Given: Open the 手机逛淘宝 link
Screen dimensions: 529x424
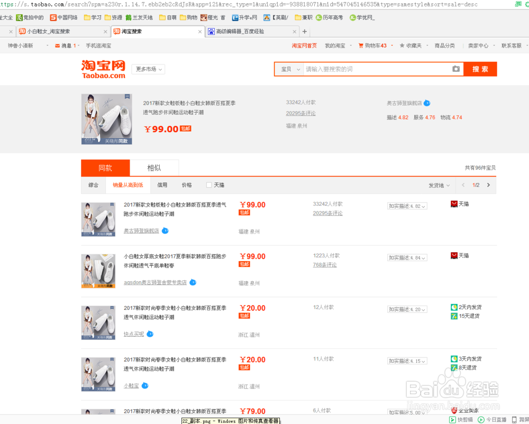Looking at the screenshot, I should [x=98, y=45].
